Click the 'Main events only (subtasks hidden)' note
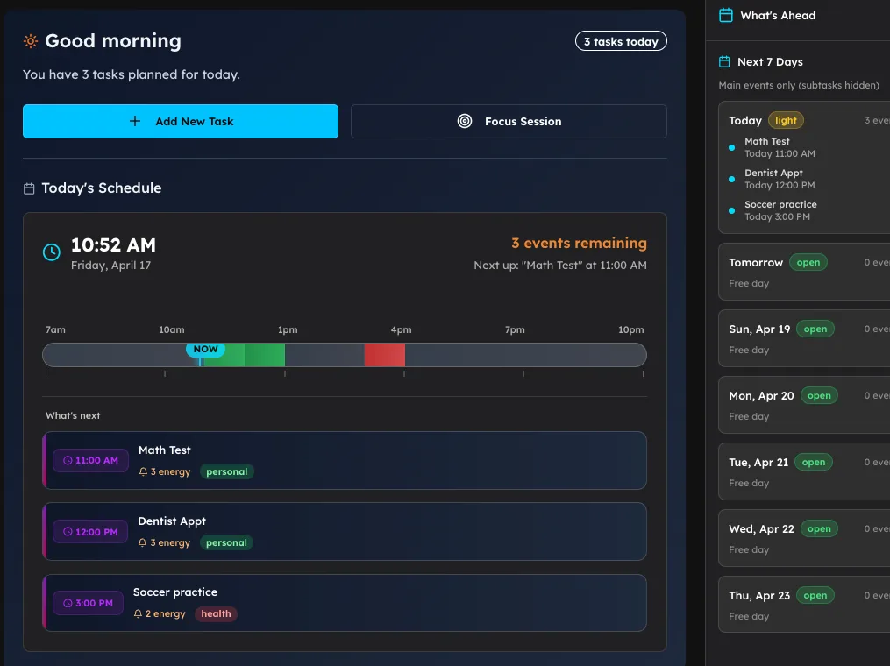Viewport: 890px width, 666px height. [x=799, y=85]
